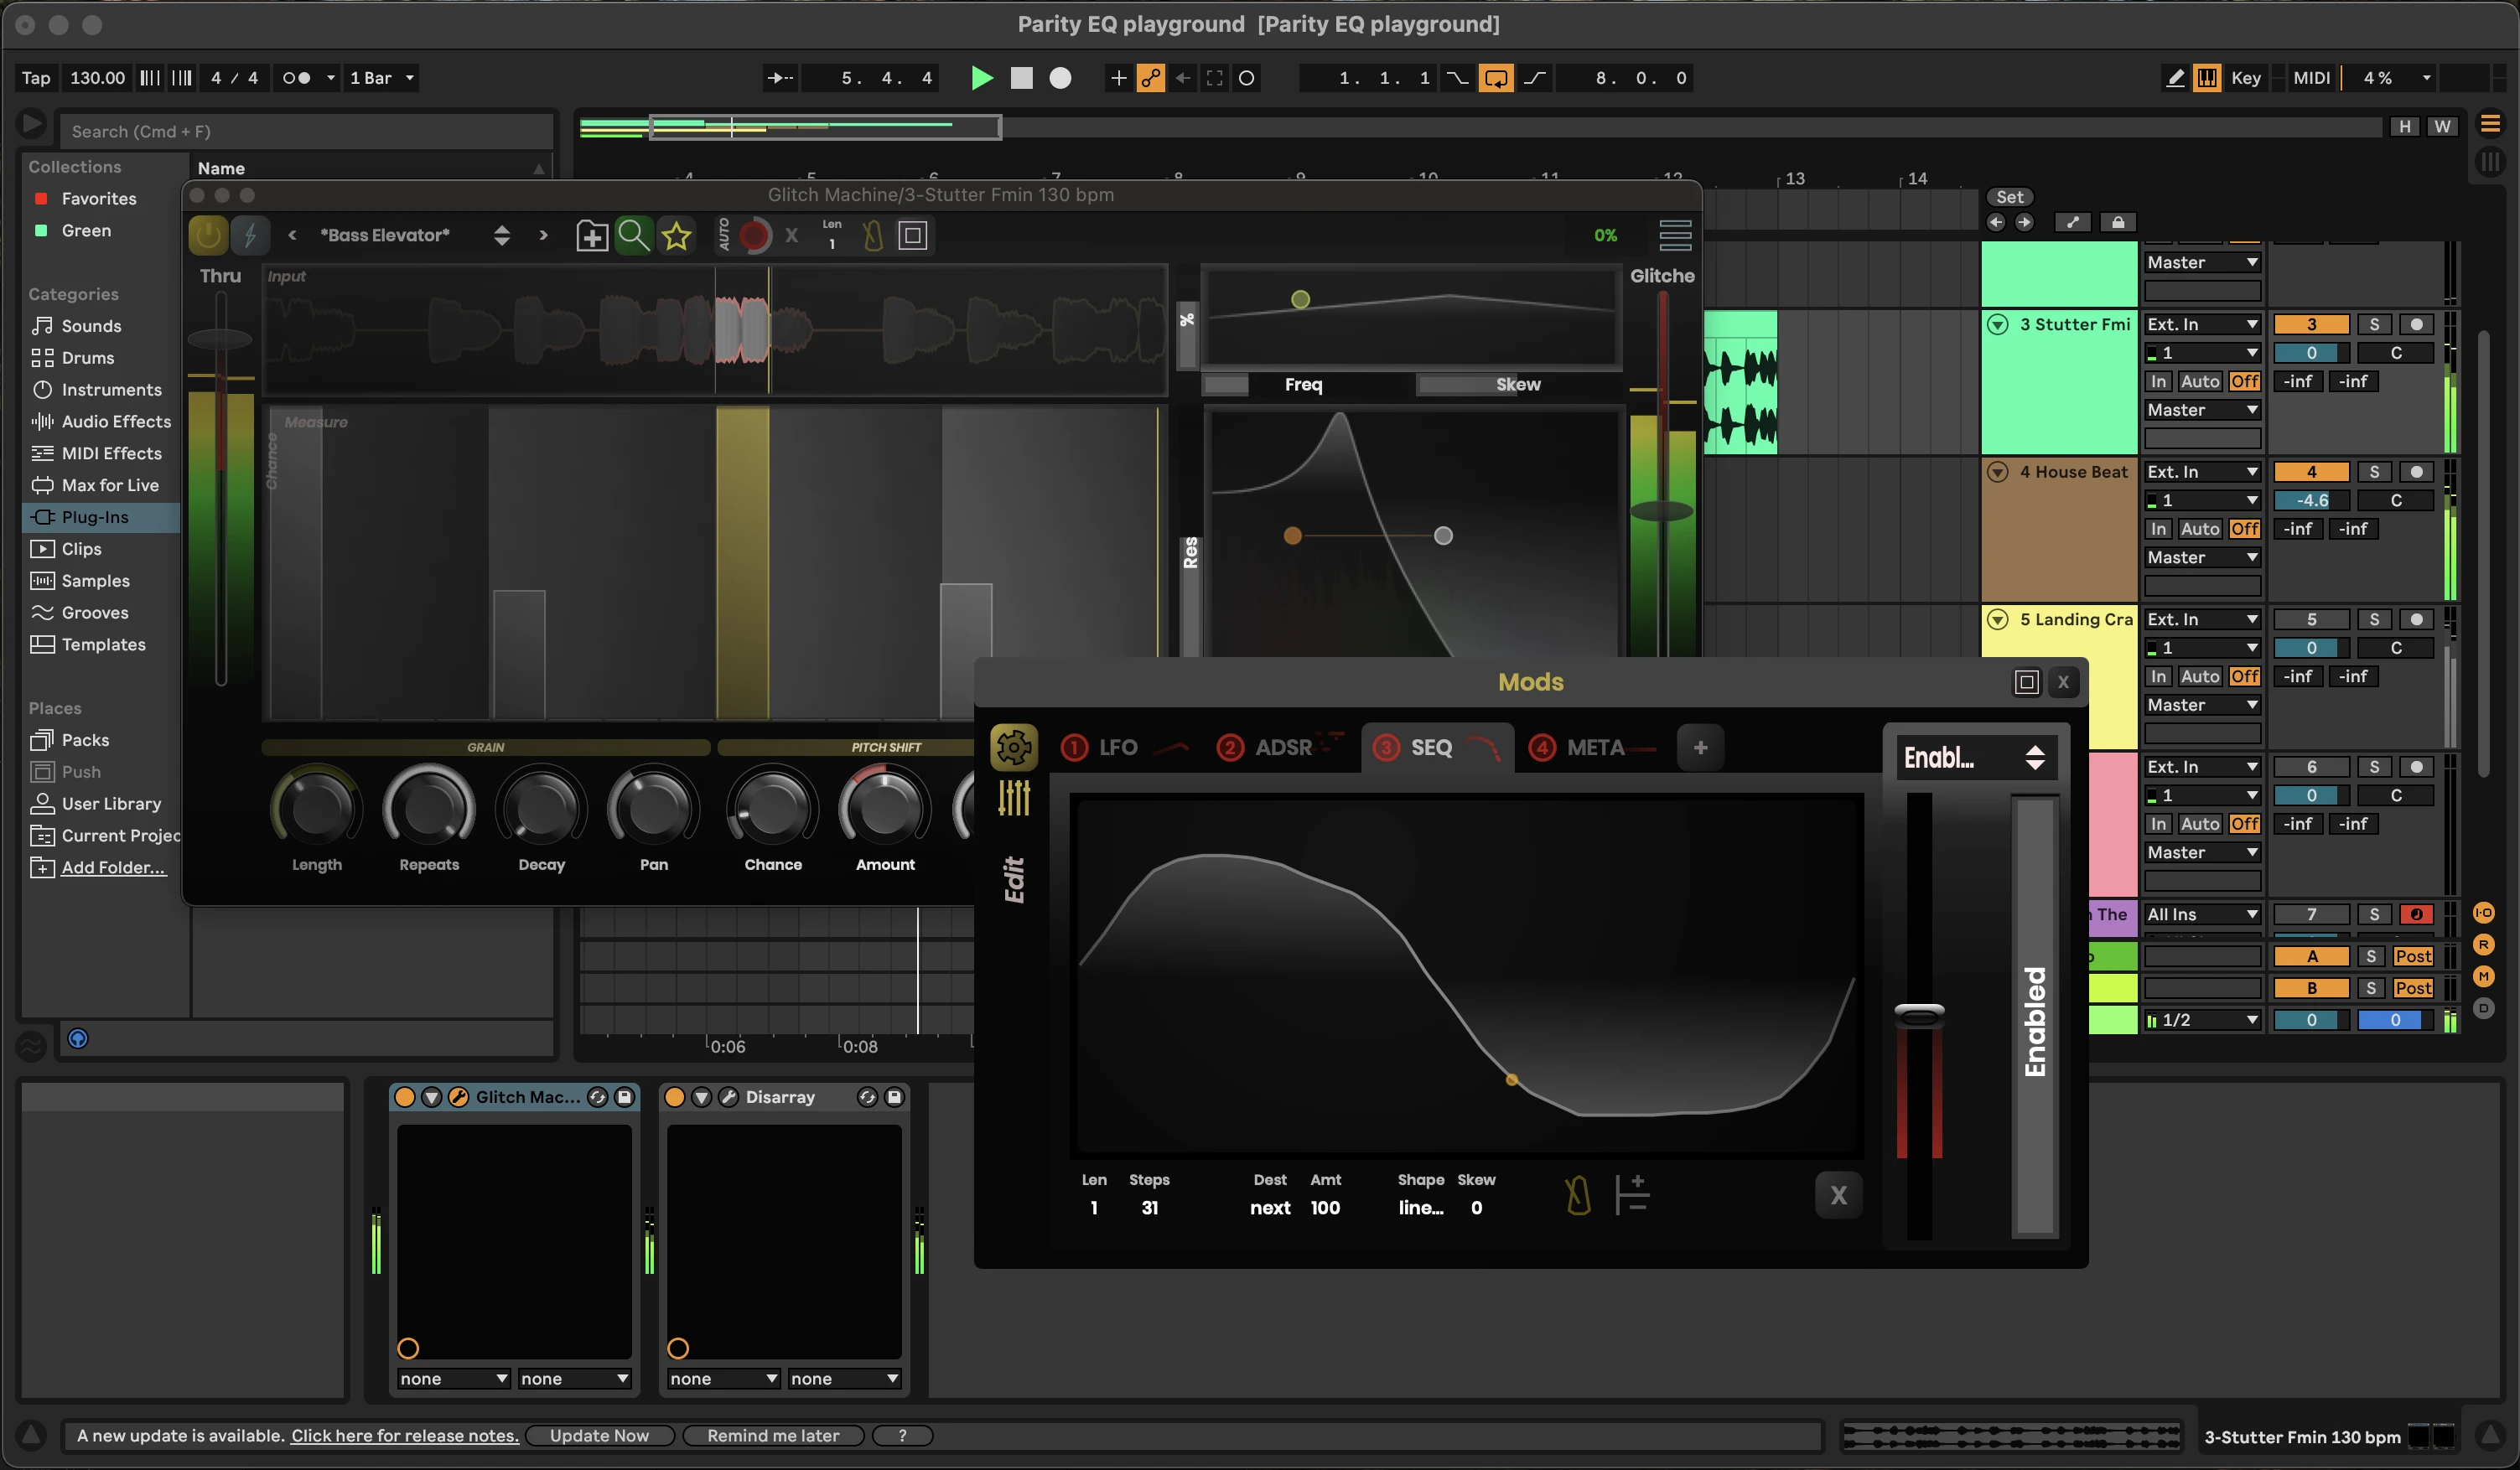2520x1470 pixels.
Task: Open the Enabl... selector dropdown in Mods
Action: click(x=1972, y=758)
